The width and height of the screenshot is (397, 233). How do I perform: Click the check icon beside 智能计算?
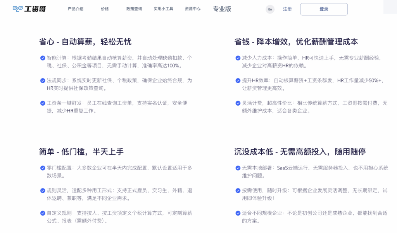43,58
